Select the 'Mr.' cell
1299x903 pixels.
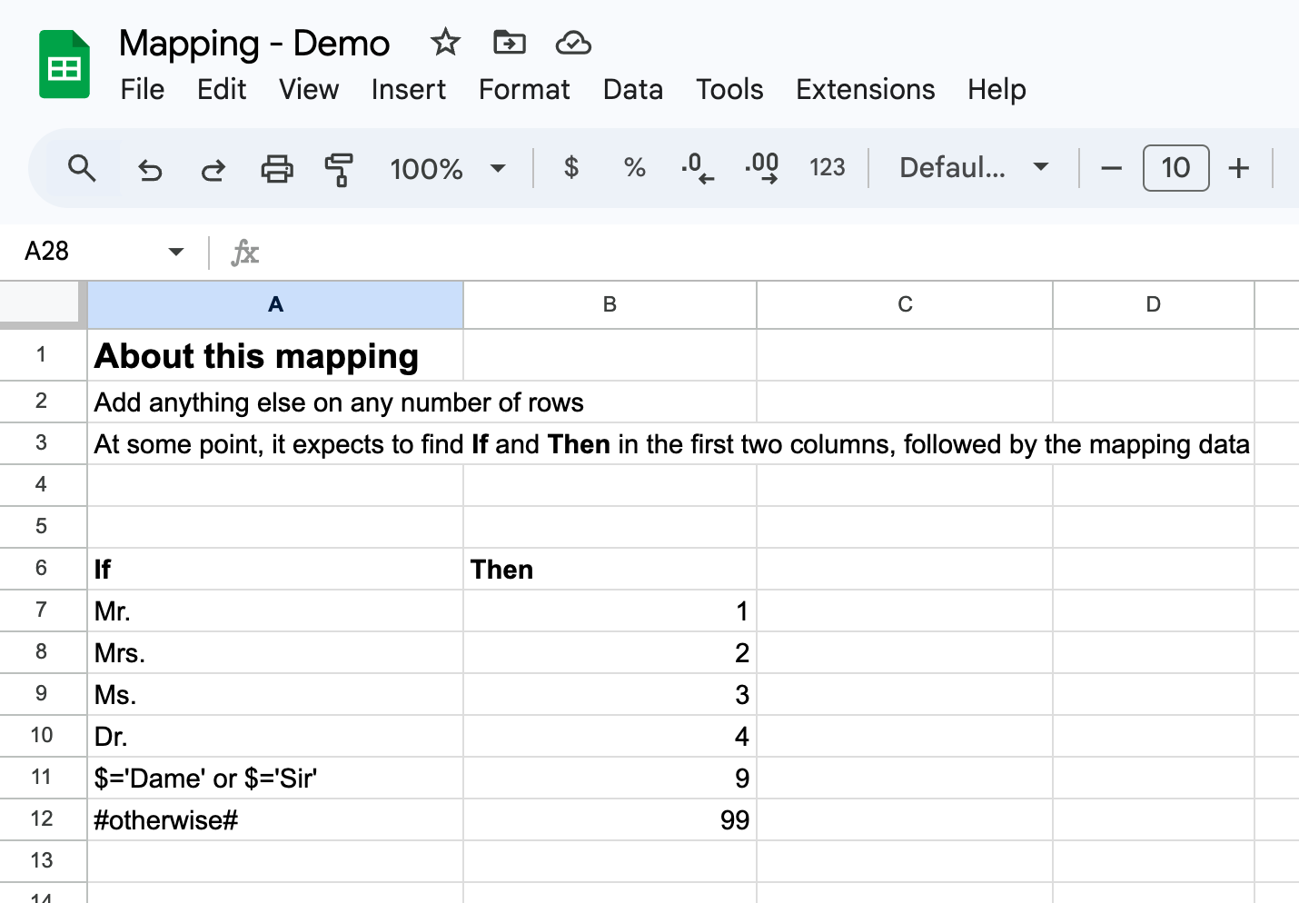(x=275, y=610)
